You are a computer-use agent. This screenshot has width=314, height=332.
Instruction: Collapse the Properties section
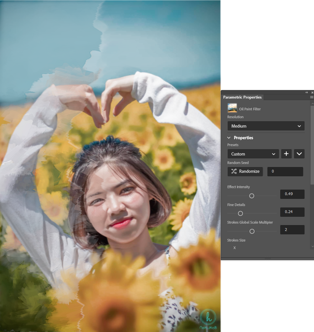[229, 137]
